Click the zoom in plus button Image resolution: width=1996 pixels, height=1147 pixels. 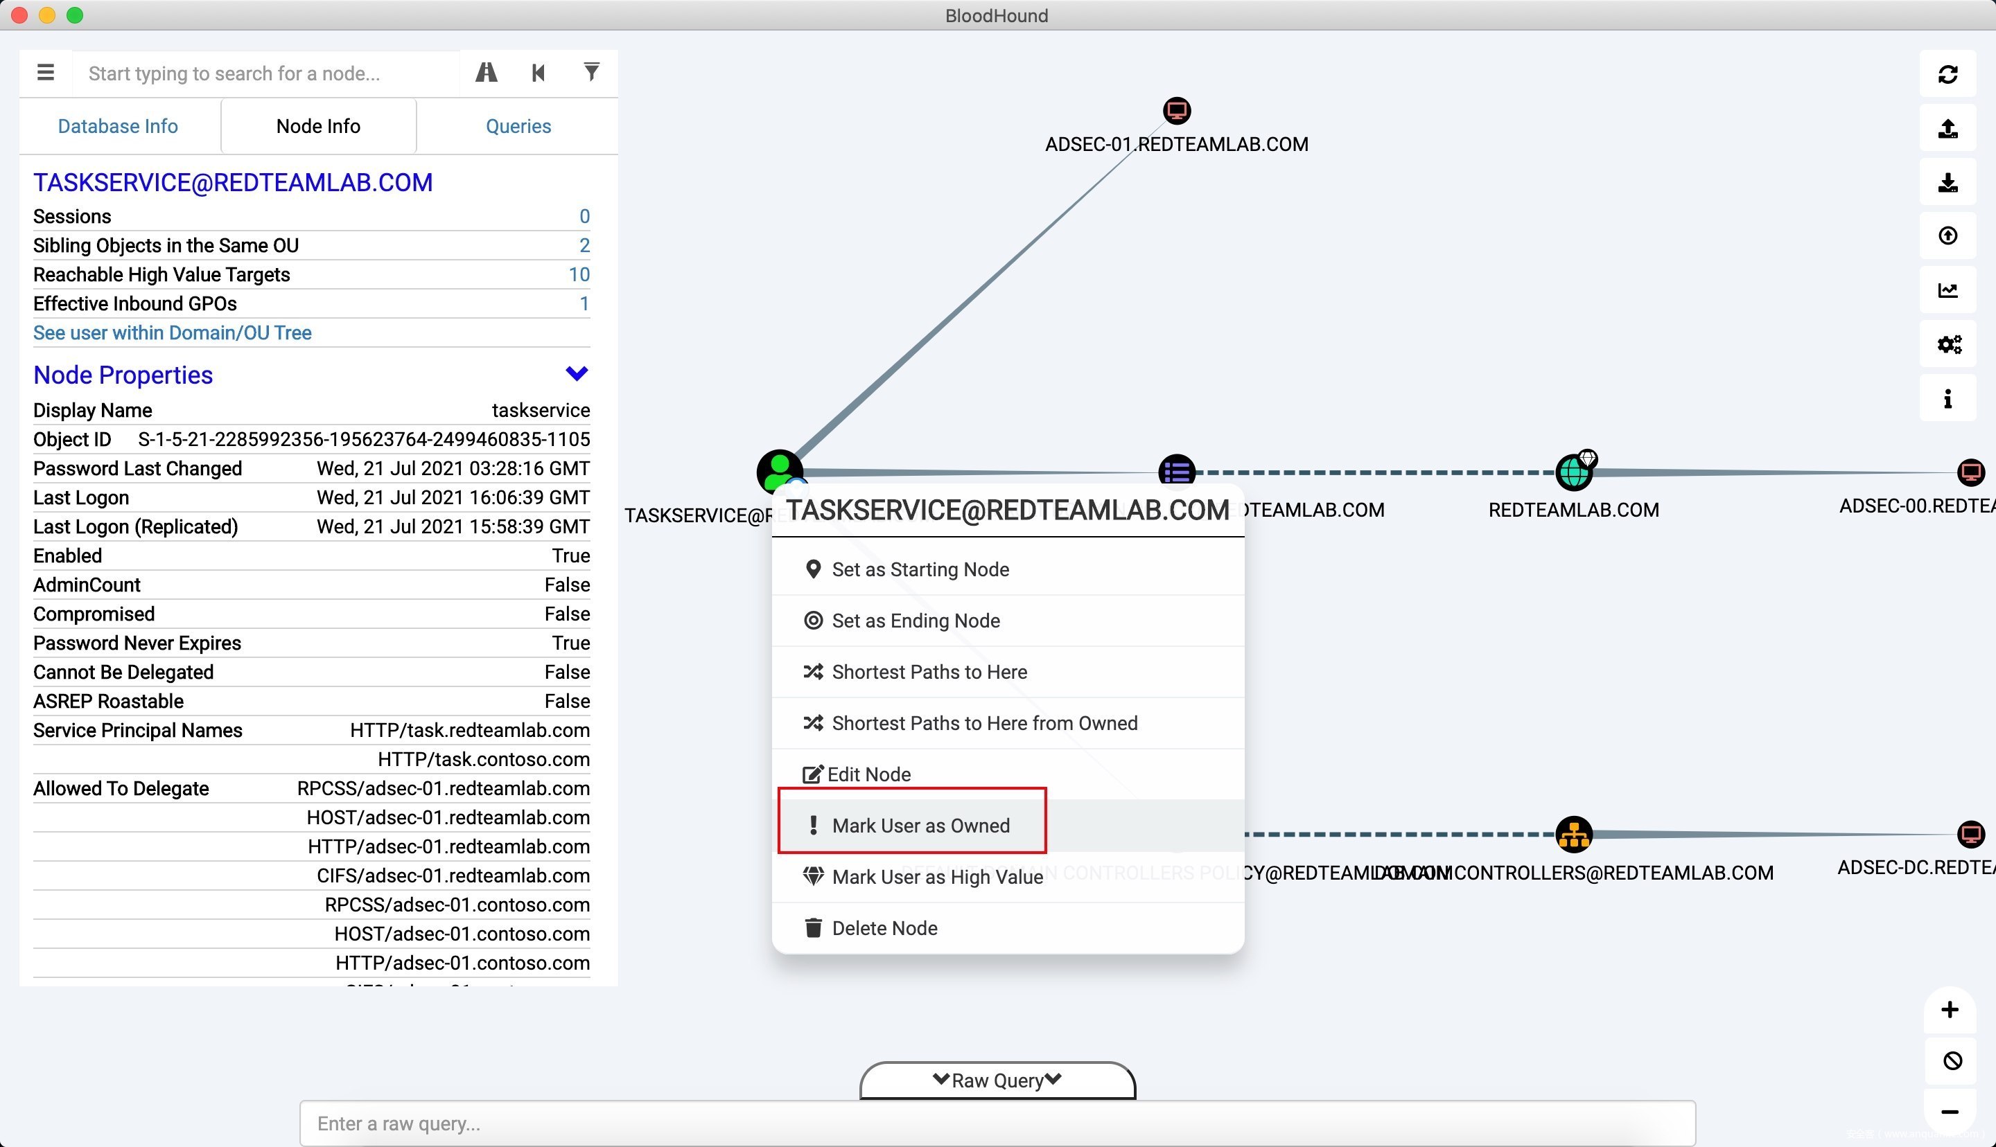1949,1010
